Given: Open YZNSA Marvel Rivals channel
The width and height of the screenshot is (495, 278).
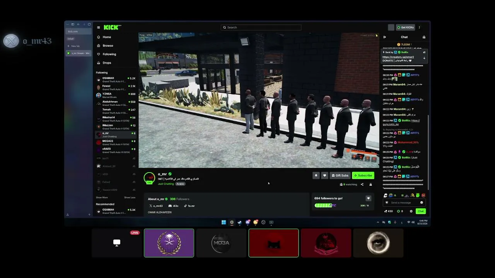Looking at the screenshot, I should point(116,95).
